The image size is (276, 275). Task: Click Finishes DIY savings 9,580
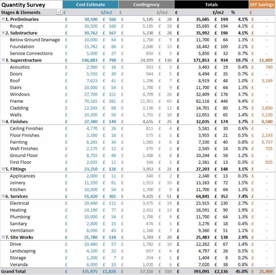point(267,121)
